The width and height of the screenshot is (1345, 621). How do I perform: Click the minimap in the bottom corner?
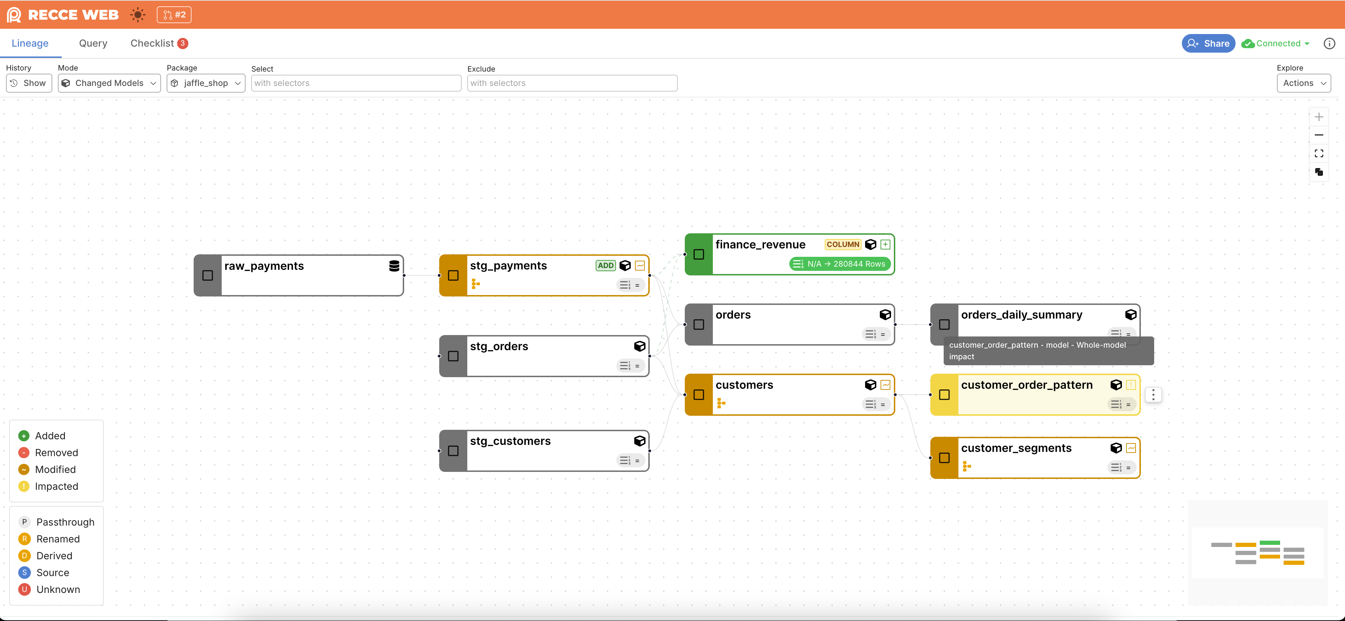[x=1258, y=553]
